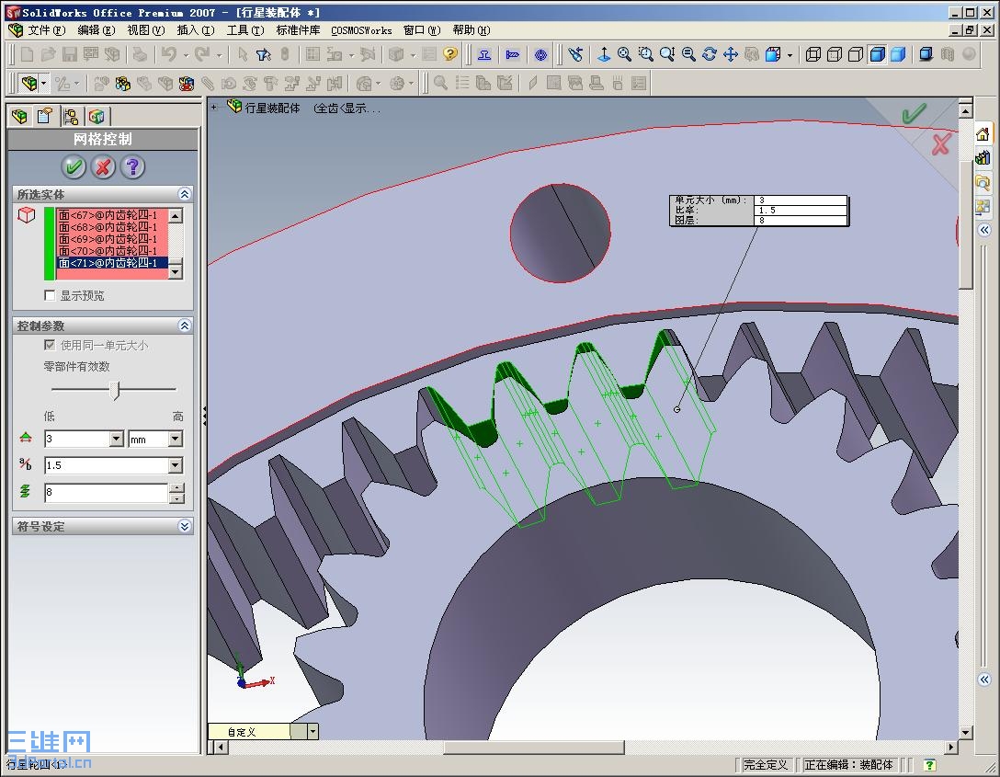Screen dimensions: 1000x777
Task: Open the 视图 menu
Action: click(x=146, y=30)
